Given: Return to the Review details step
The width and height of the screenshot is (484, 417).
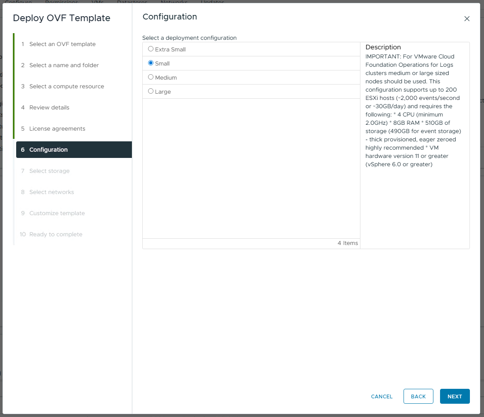Looking at the screenshot, I should click(x=49, y=107).
